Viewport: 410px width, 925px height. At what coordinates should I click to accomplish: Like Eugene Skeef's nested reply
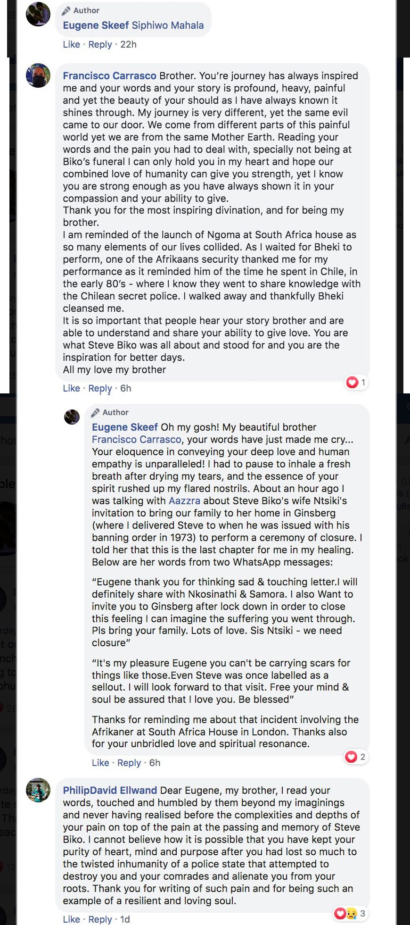(x=100, y=763)
